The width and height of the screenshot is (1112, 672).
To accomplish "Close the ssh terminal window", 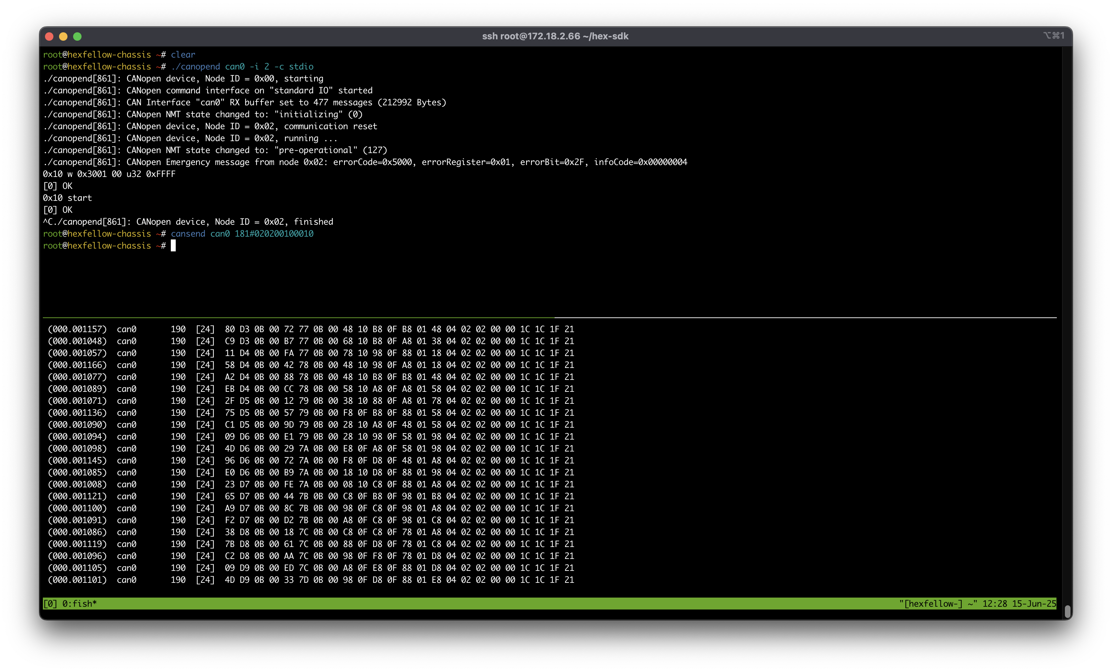I will (49, 37).
